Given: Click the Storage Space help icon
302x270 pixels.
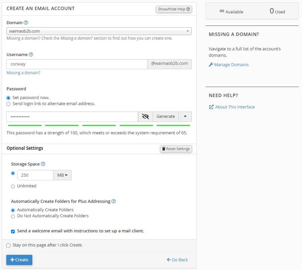Looking at the screenshot, I should point(43,164).
